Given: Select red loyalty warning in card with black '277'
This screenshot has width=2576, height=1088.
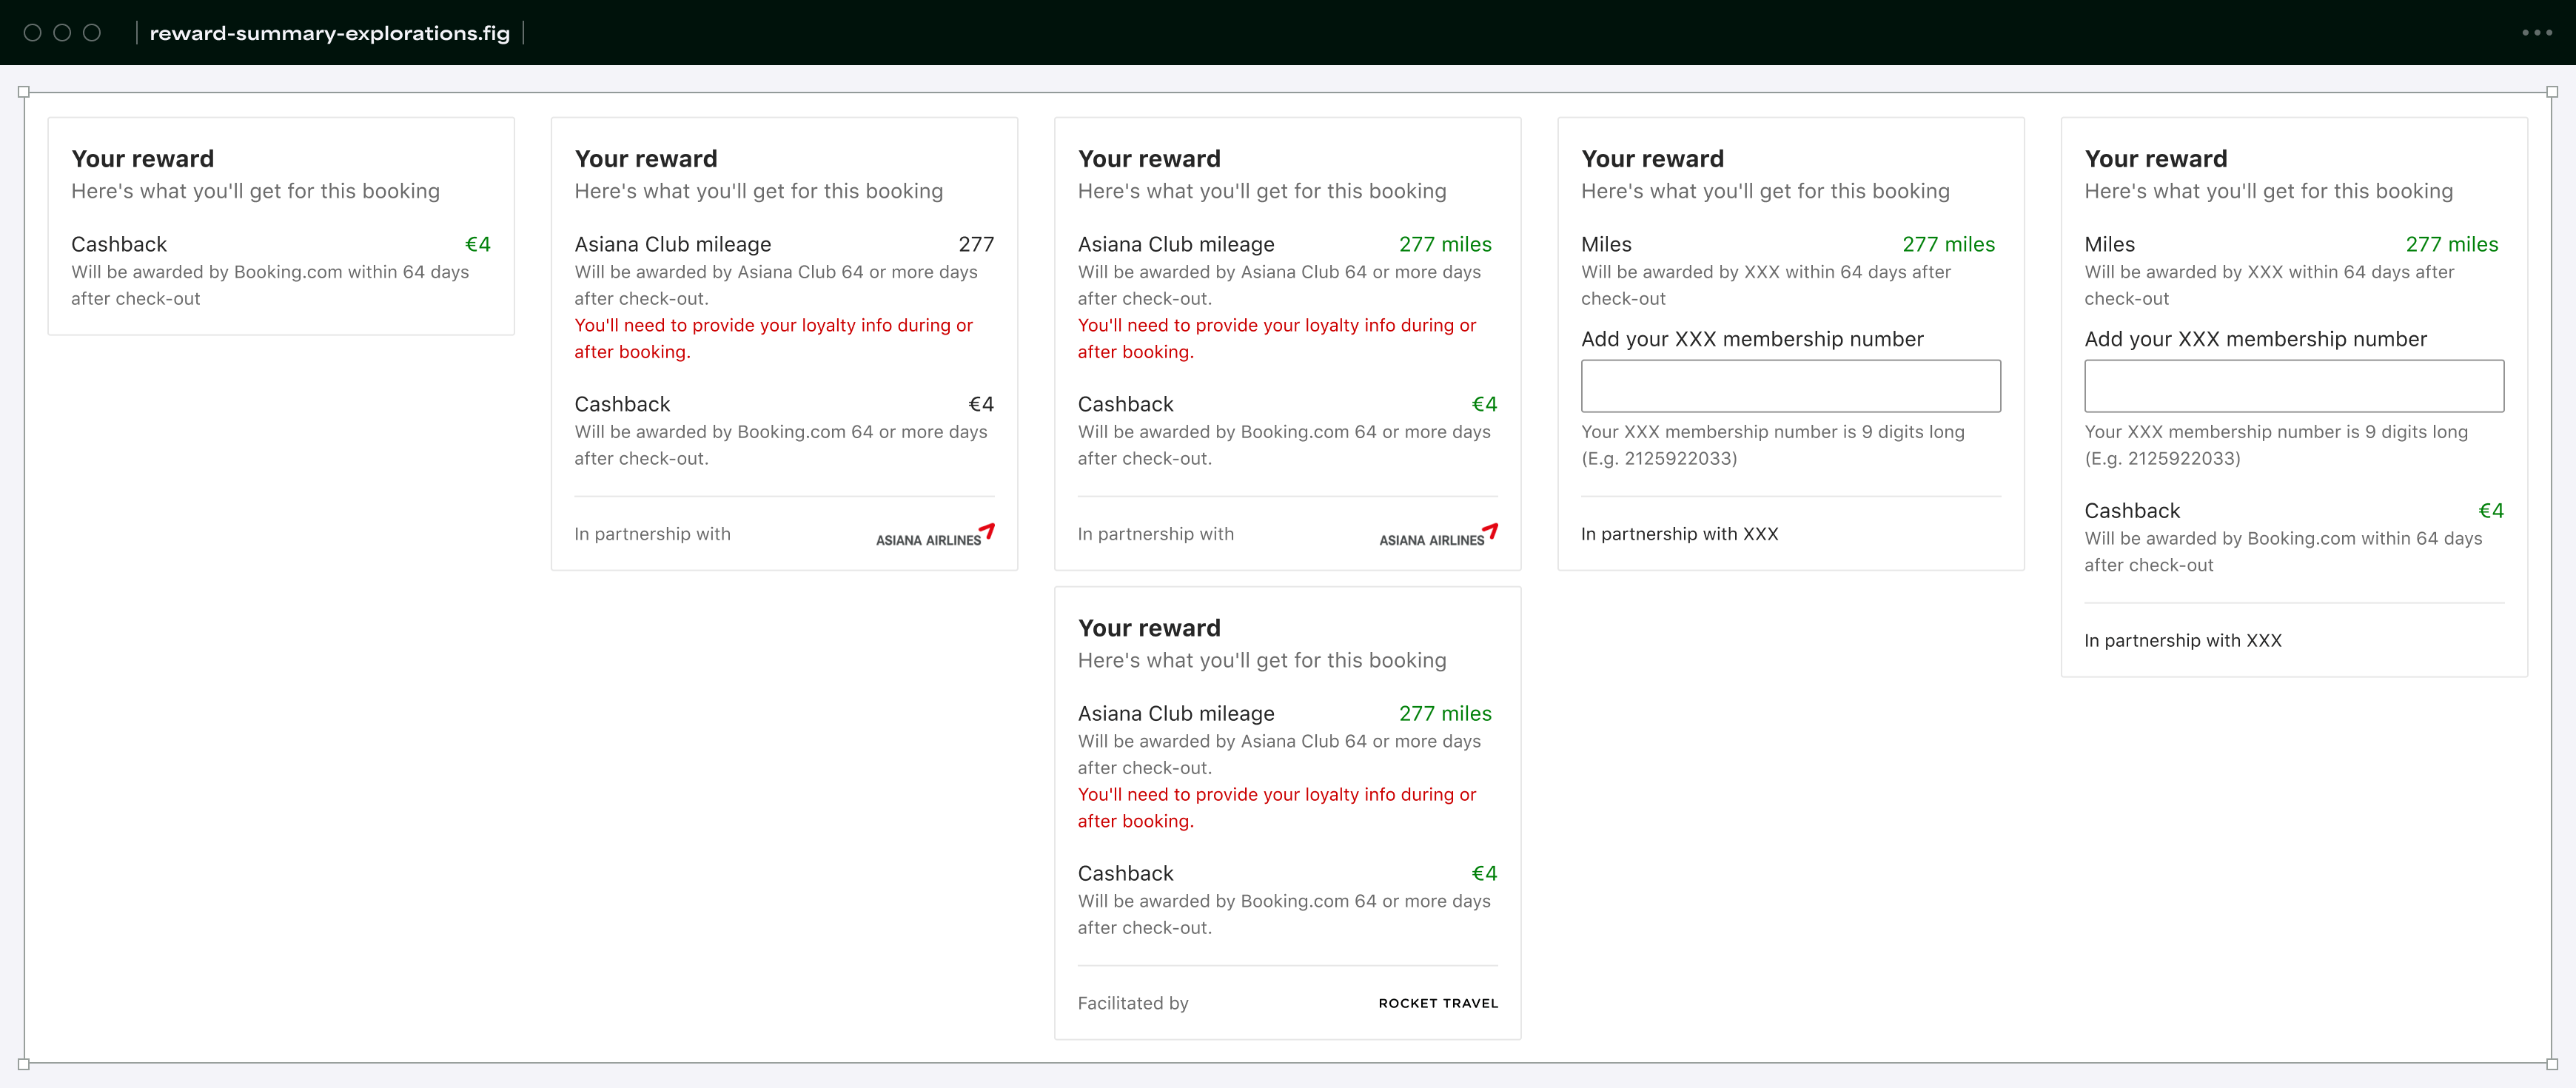Looking at the screenshot, I should pyautogui.click(x=773, y=339).
